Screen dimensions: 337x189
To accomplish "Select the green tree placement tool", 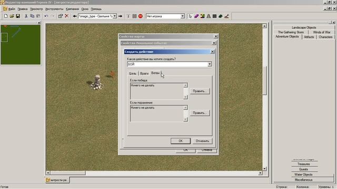I will tap(221, 16).
